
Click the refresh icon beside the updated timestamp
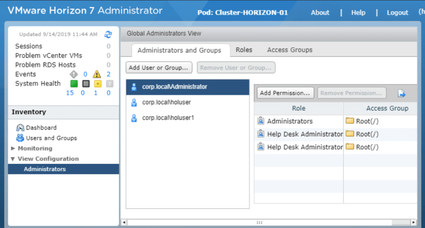tap(108, 35)
